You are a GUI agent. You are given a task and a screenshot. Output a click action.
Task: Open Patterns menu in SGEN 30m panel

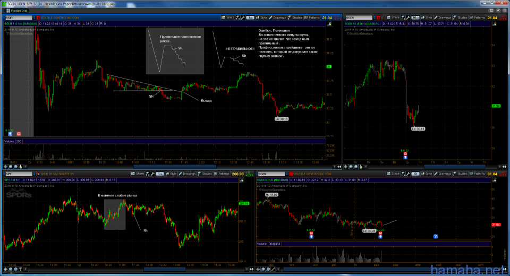(x=477, y=18)
